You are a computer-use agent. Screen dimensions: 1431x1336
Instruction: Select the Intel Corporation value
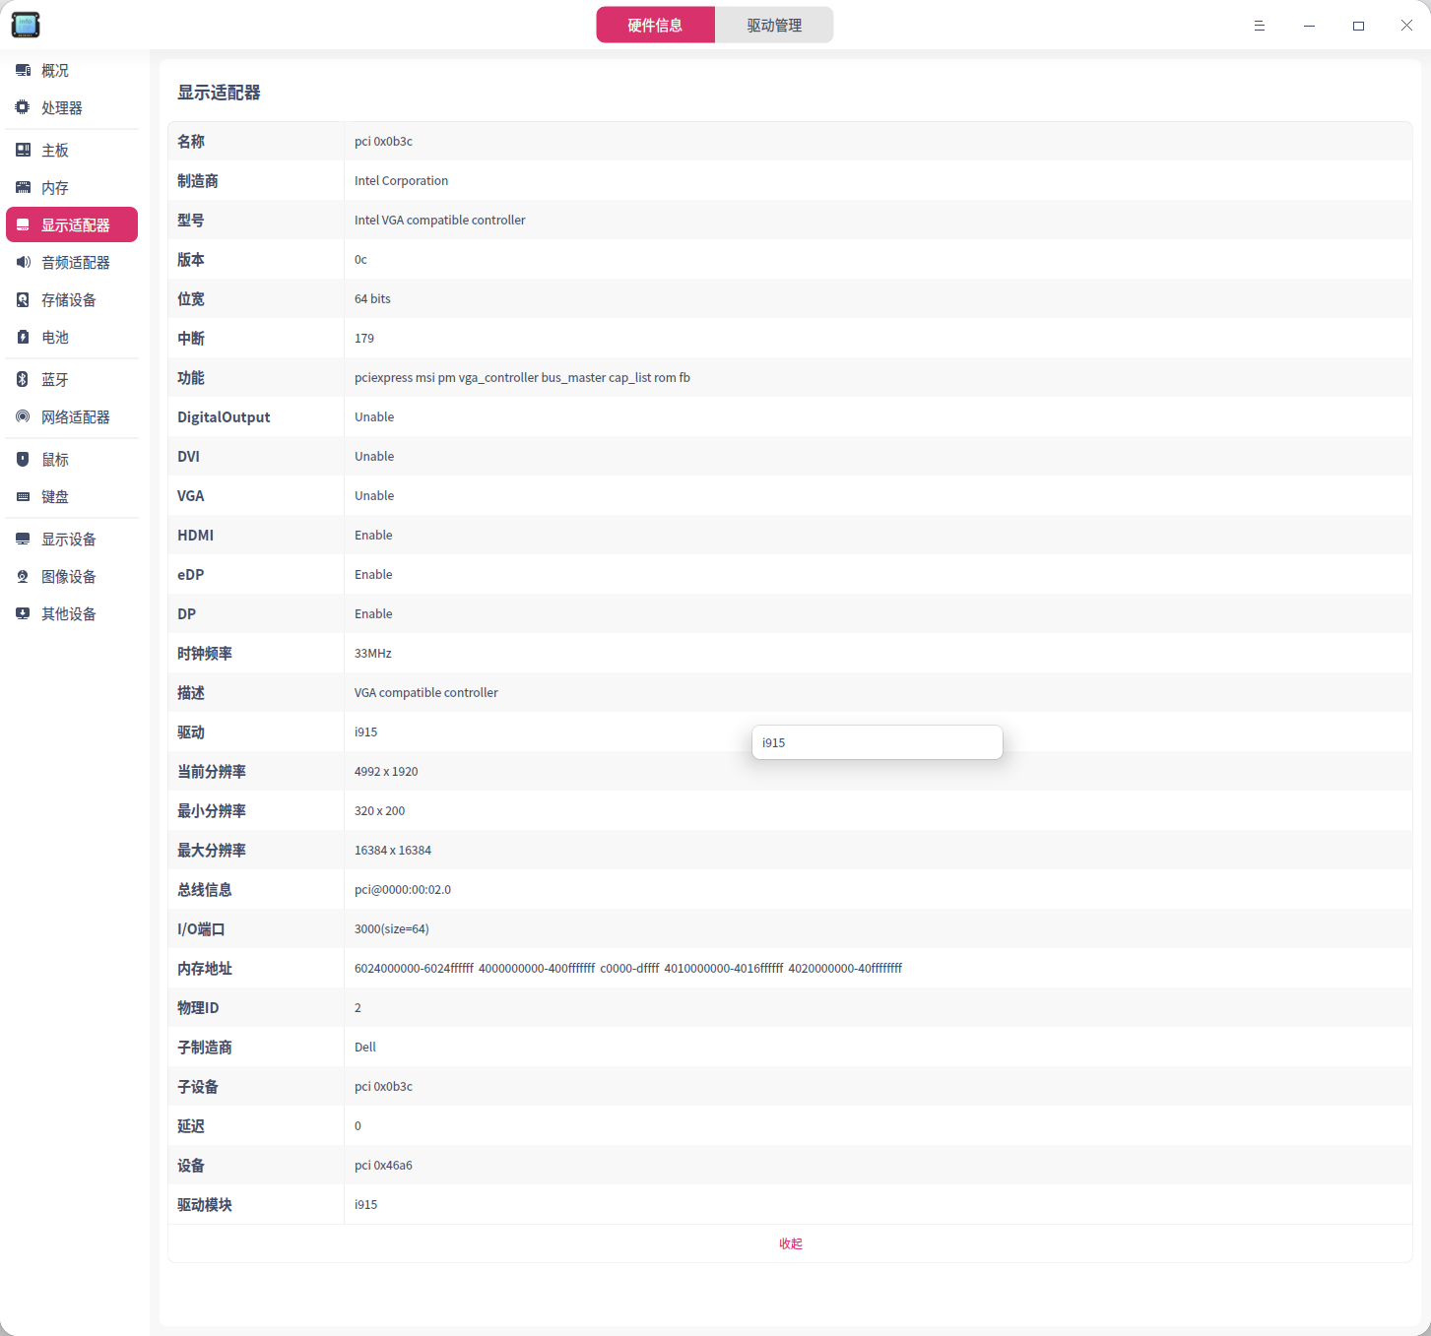(401, 180)
